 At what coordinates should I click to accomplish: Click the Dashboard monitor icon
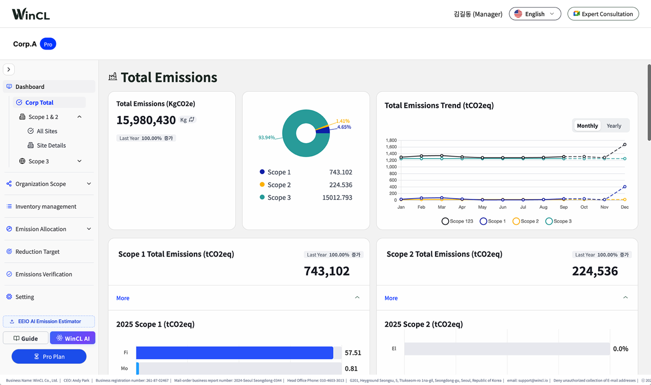(x=9, y=86)
